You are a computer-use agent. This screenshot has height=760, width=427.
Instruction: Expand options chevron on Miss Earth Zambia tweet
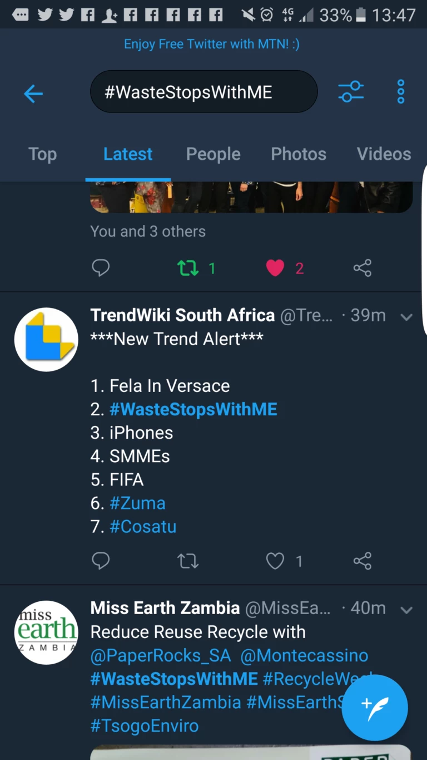tap(406, 610)
